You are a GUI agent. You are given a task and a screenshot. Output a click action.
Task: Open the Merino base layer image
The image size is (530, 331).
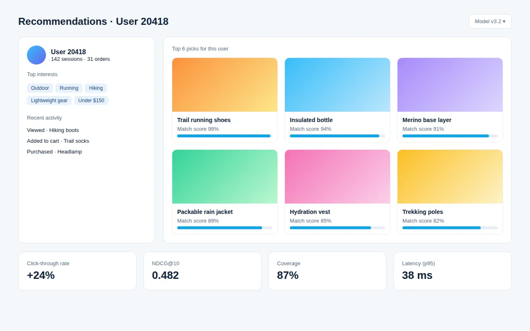point(450,85)
